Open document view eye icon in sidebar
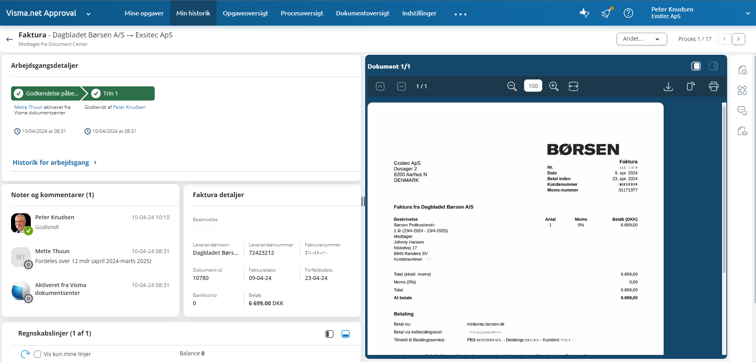This screenshot has width=756, height=362. point(743,131)
